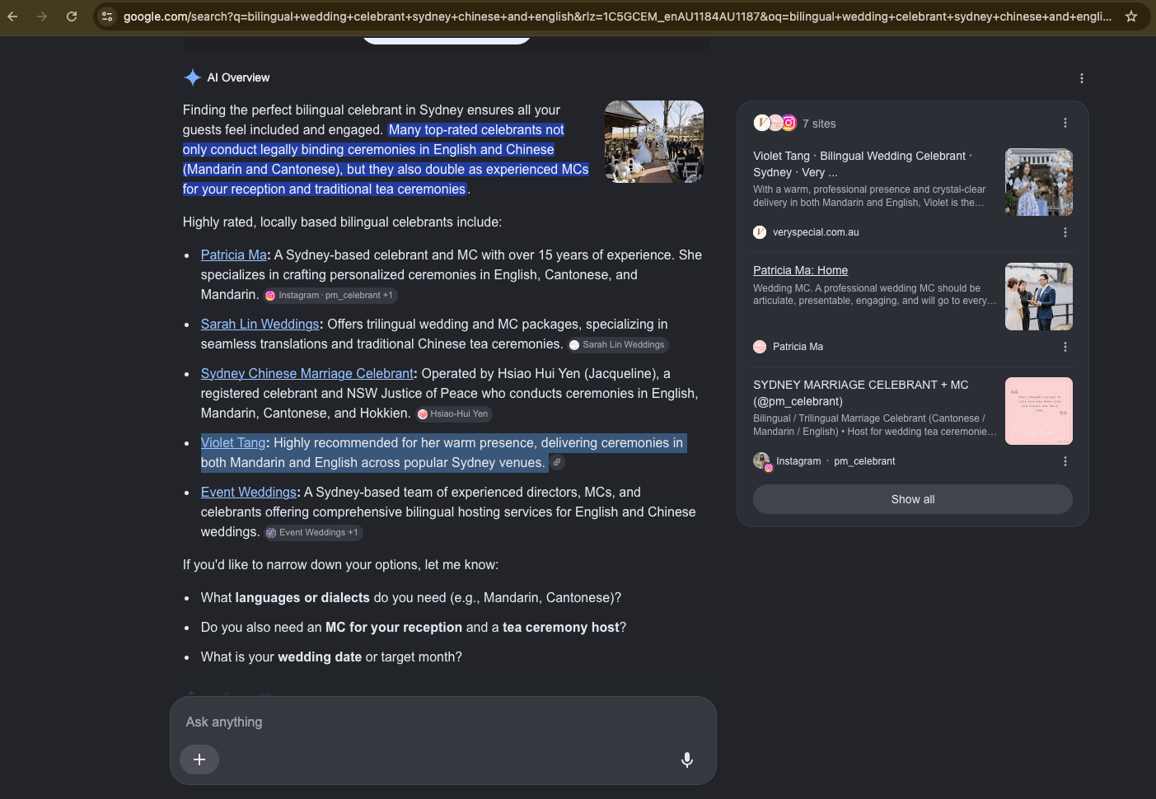This screenshot has width=1156, height=799.
Task: Click the Patricia Ma result thumbnail
Action: click(x=1039, y=297)
